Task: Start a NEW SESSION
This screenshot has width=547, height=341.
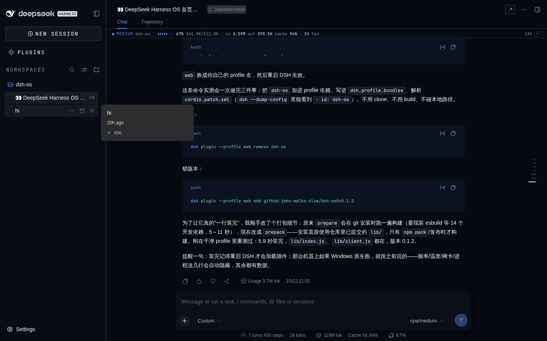Action: (53, 34)
